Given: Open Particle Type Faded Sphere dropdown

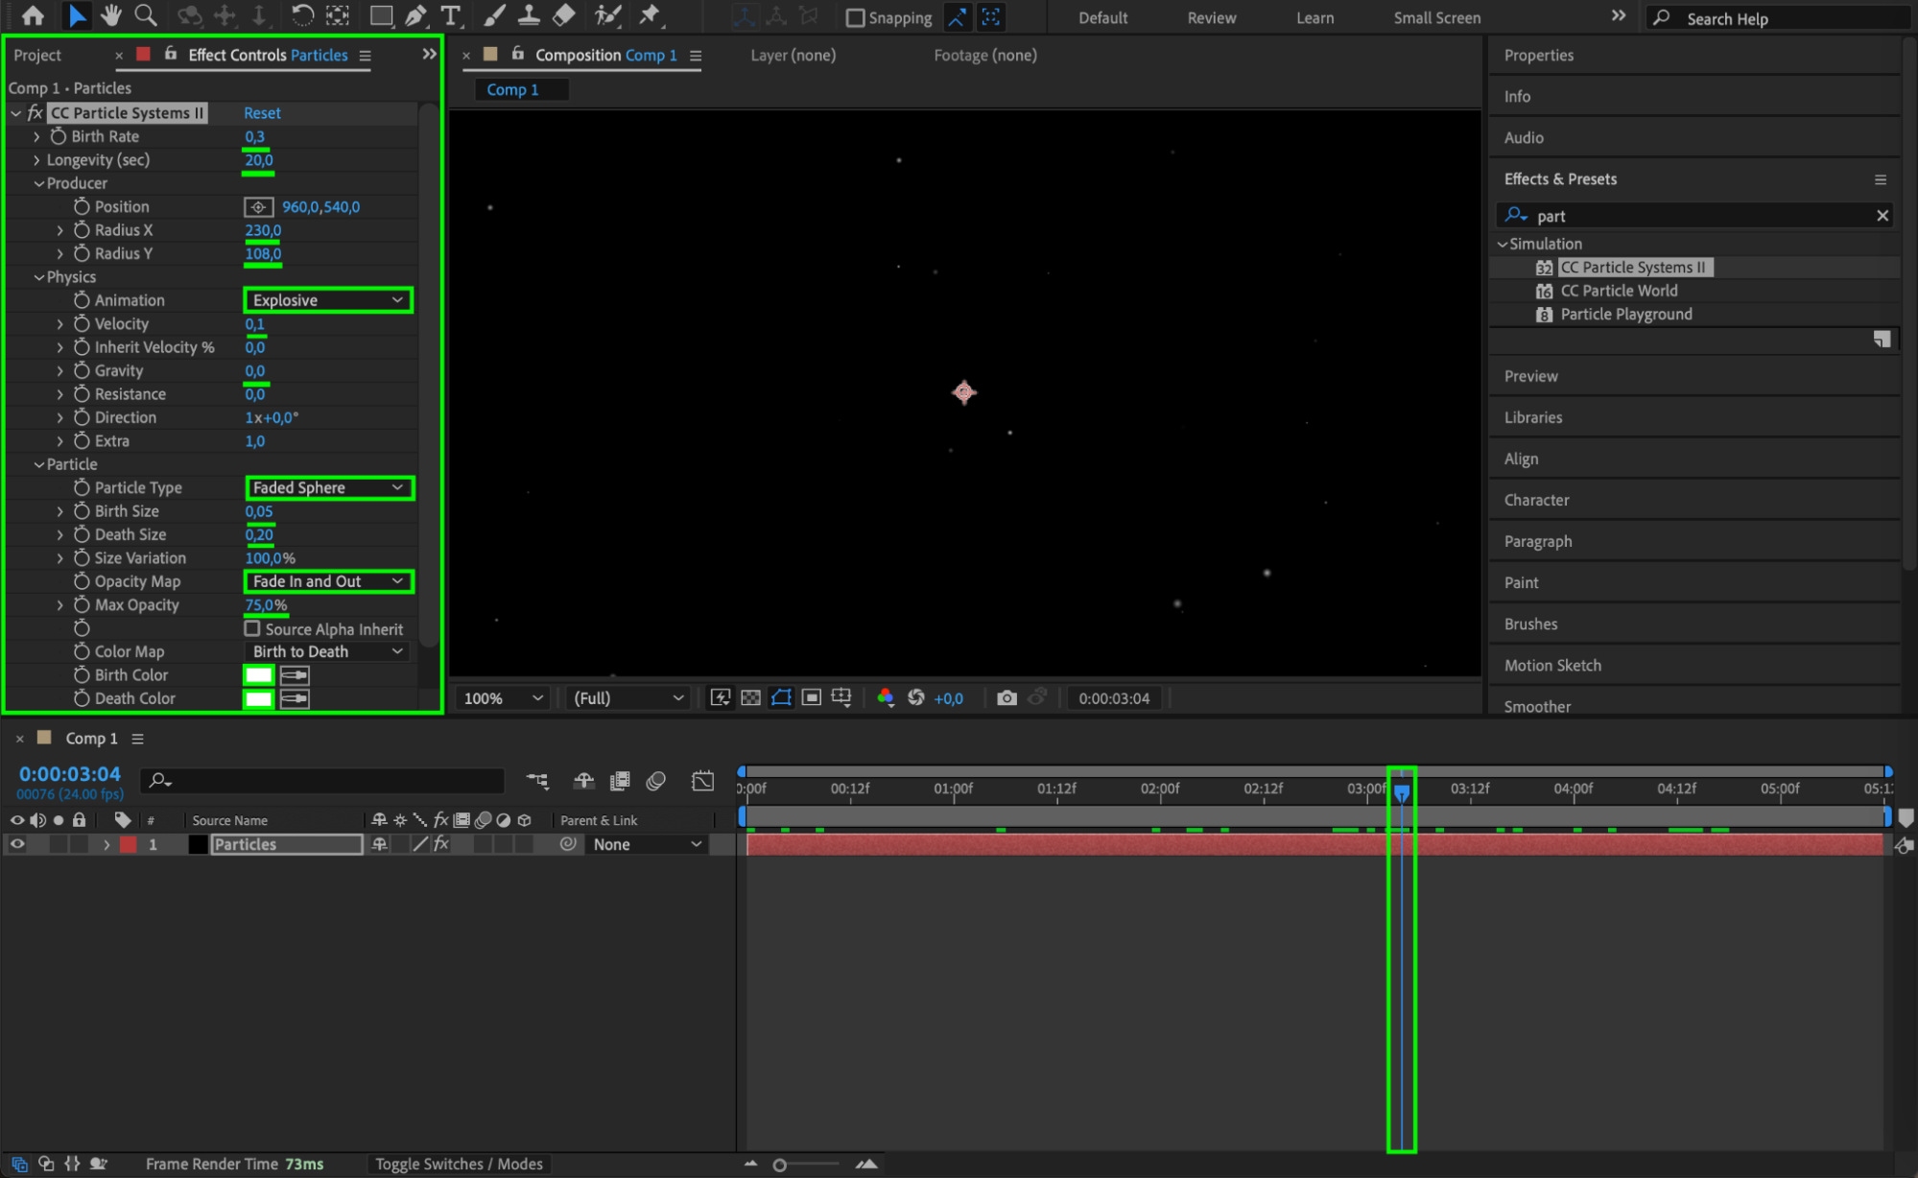Looking at the screenshot, I should point(328,487).
